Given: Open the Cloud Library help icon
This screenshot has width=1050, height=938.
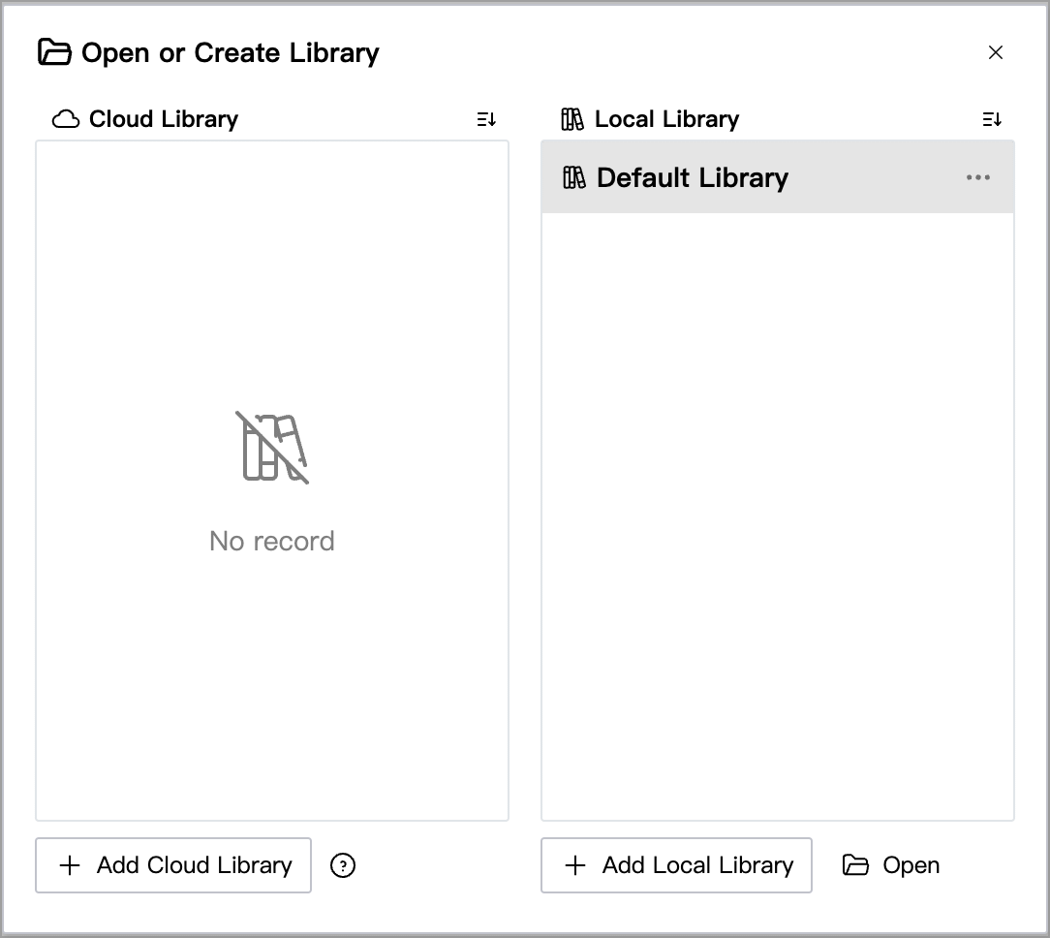Looking at the screenshot, I should [343, 865].
